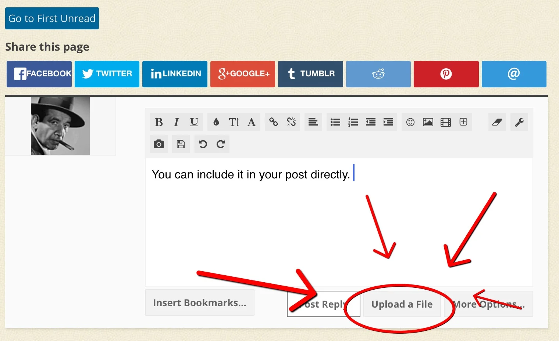Open the font family tool

pyautogui.click(x=252, y=122)
